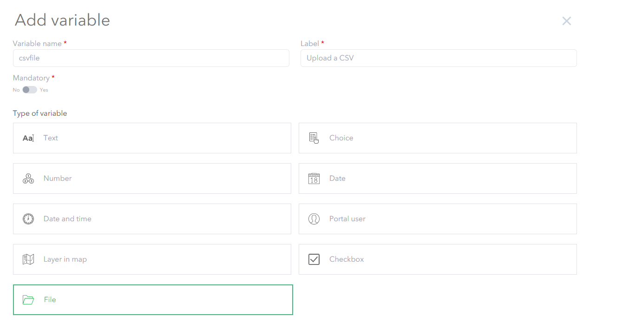Click the Date calendar icon
622x323 pixels.
tap(314, 178)
